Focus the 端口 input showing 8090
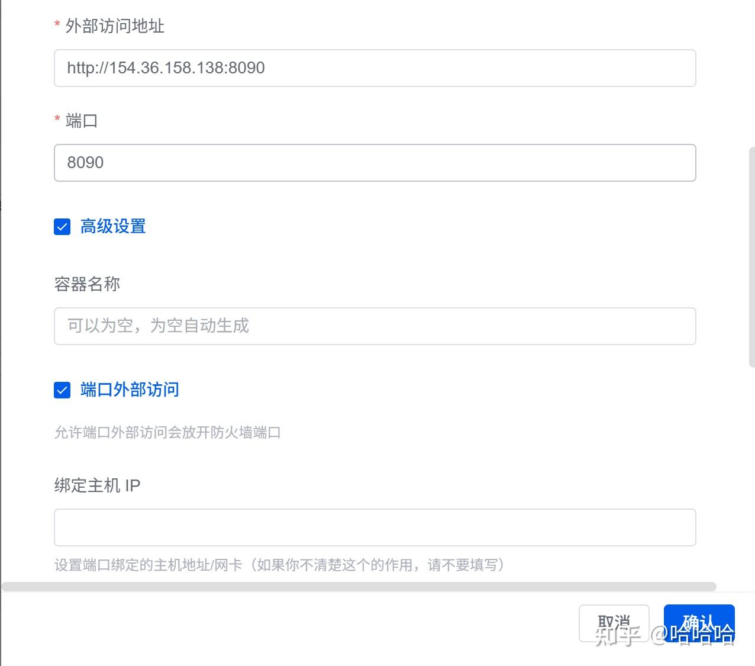The height and width of the screenshot is (666, 755). [x=375, y=163]
